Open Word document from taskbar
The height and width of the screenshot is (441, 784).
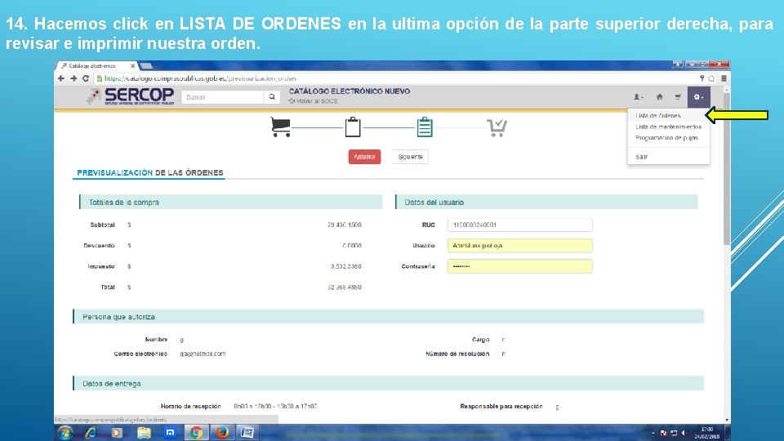[x=247, y=433]
